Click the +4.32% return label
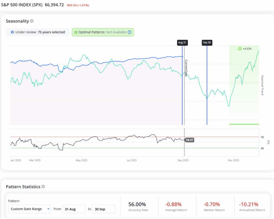Viewport: 274px width, 219px height. tap(247, 49)
